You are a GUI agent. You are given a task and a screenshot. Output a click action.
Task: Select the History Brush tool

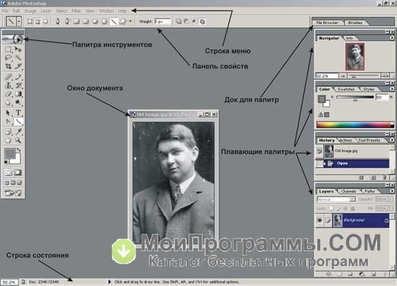[x=18, y=85]
